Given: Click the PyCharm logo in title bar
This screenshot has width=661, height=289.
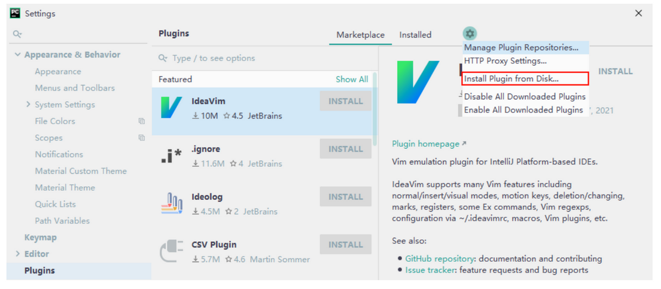Looking at the screenshot, I should coord(16,13).
